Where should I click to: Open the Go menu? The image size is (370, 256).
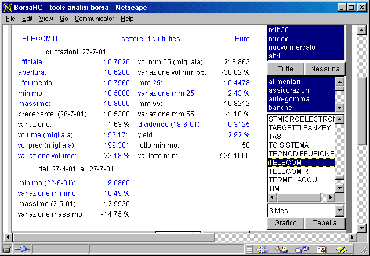coord(64,19)
